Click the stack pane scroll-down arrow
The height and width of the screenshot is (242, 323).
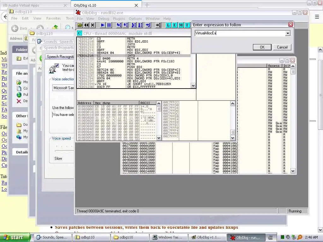[x=232, y=138]
